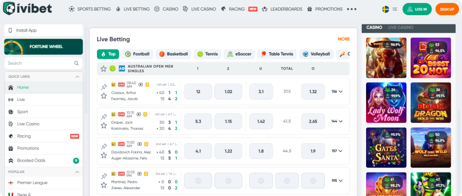
Task: Favorite Australian Open Men Singles league star
Action: point(103,69)
